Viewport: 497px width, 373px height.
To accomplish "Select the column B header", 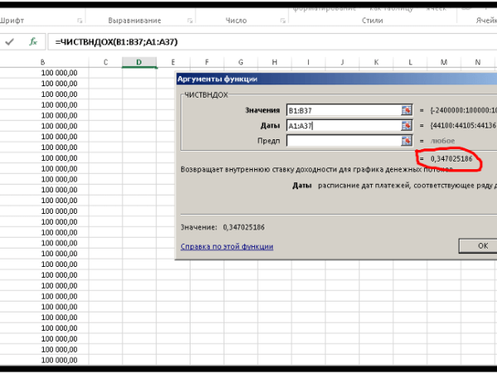I will tap(43, 62).
